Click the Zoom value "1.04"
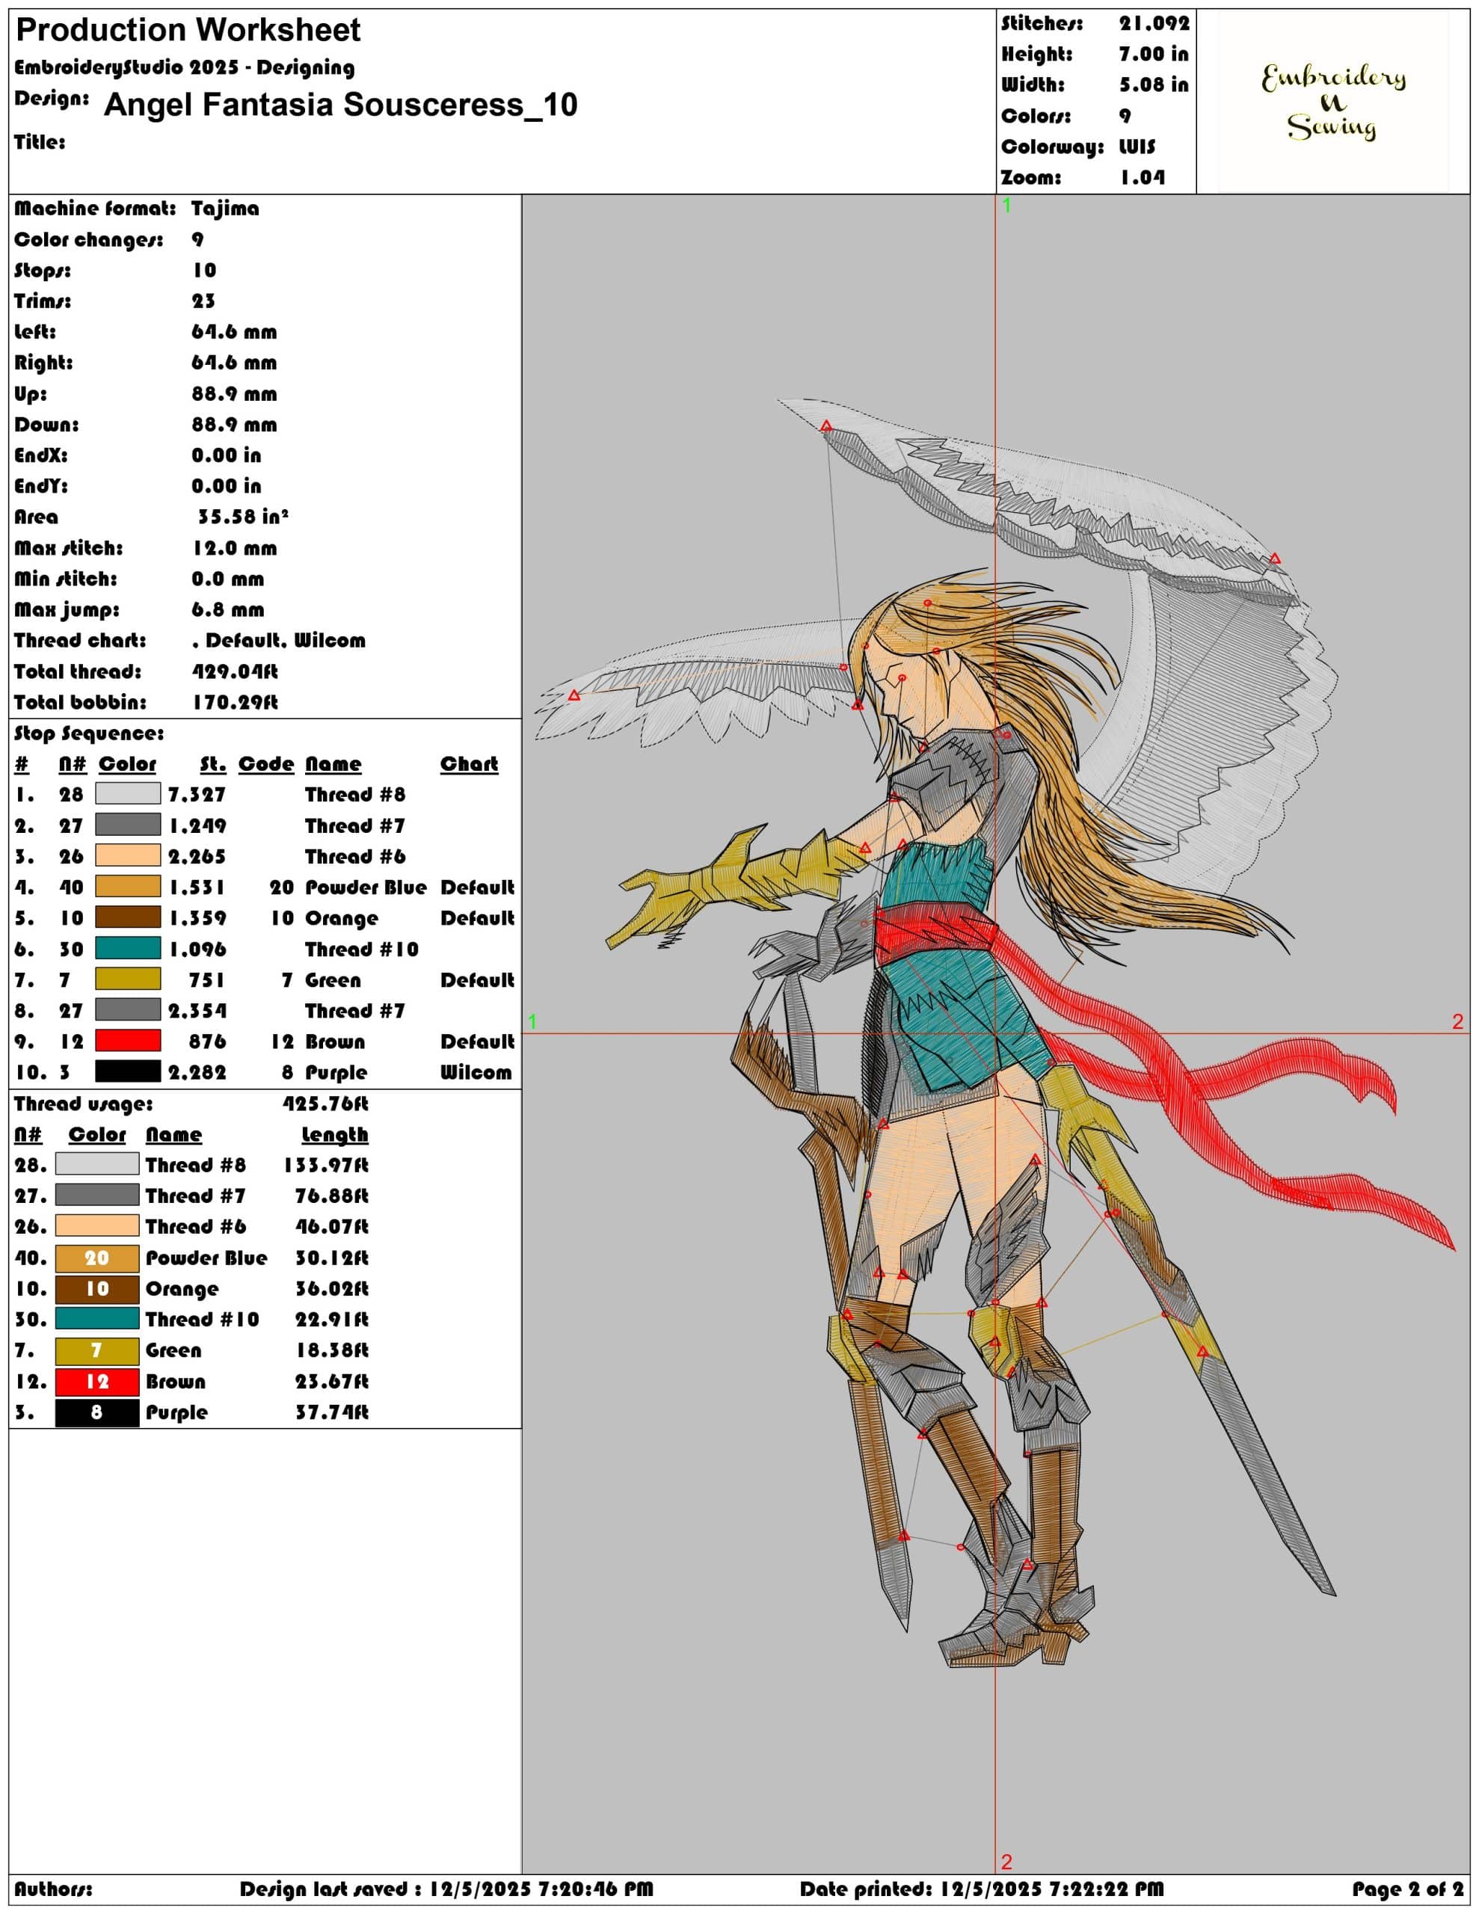Image resolution: width=1479 pixels, height=1914 pixels. [x=1143, y=177]
